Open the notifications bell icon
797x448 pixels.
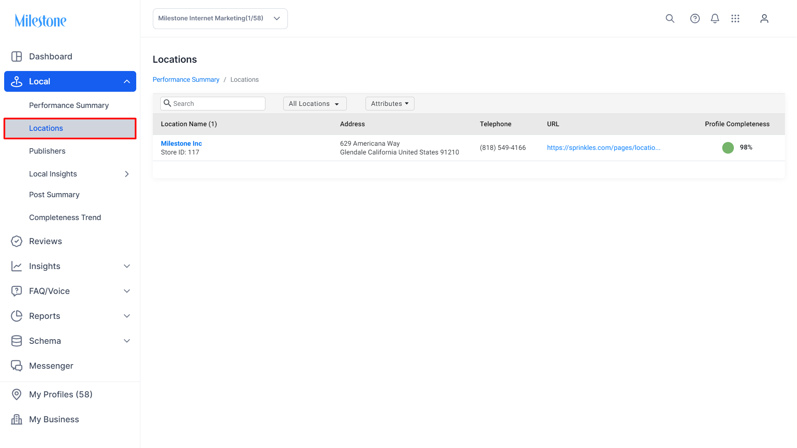(715, 19)
